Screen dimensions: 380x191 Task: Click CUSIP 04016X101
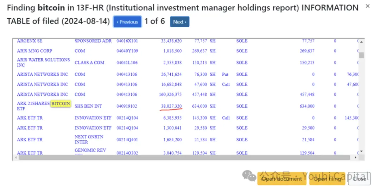127,41
